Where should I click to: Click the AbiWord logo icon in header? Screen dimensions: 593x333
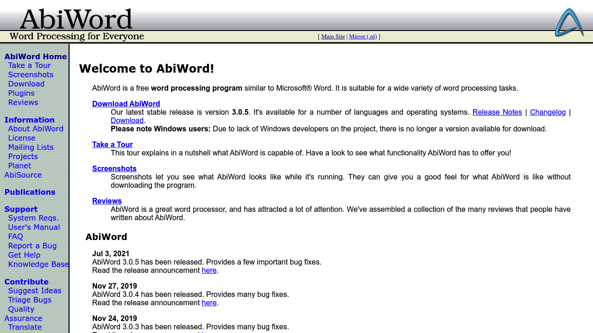coord(569,22)
